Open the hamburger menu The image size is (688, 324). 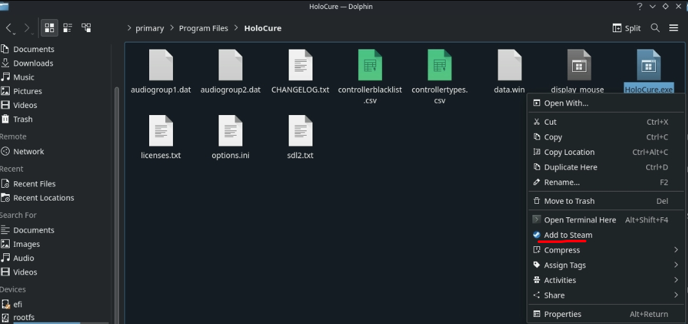click(x=673, y=28)
